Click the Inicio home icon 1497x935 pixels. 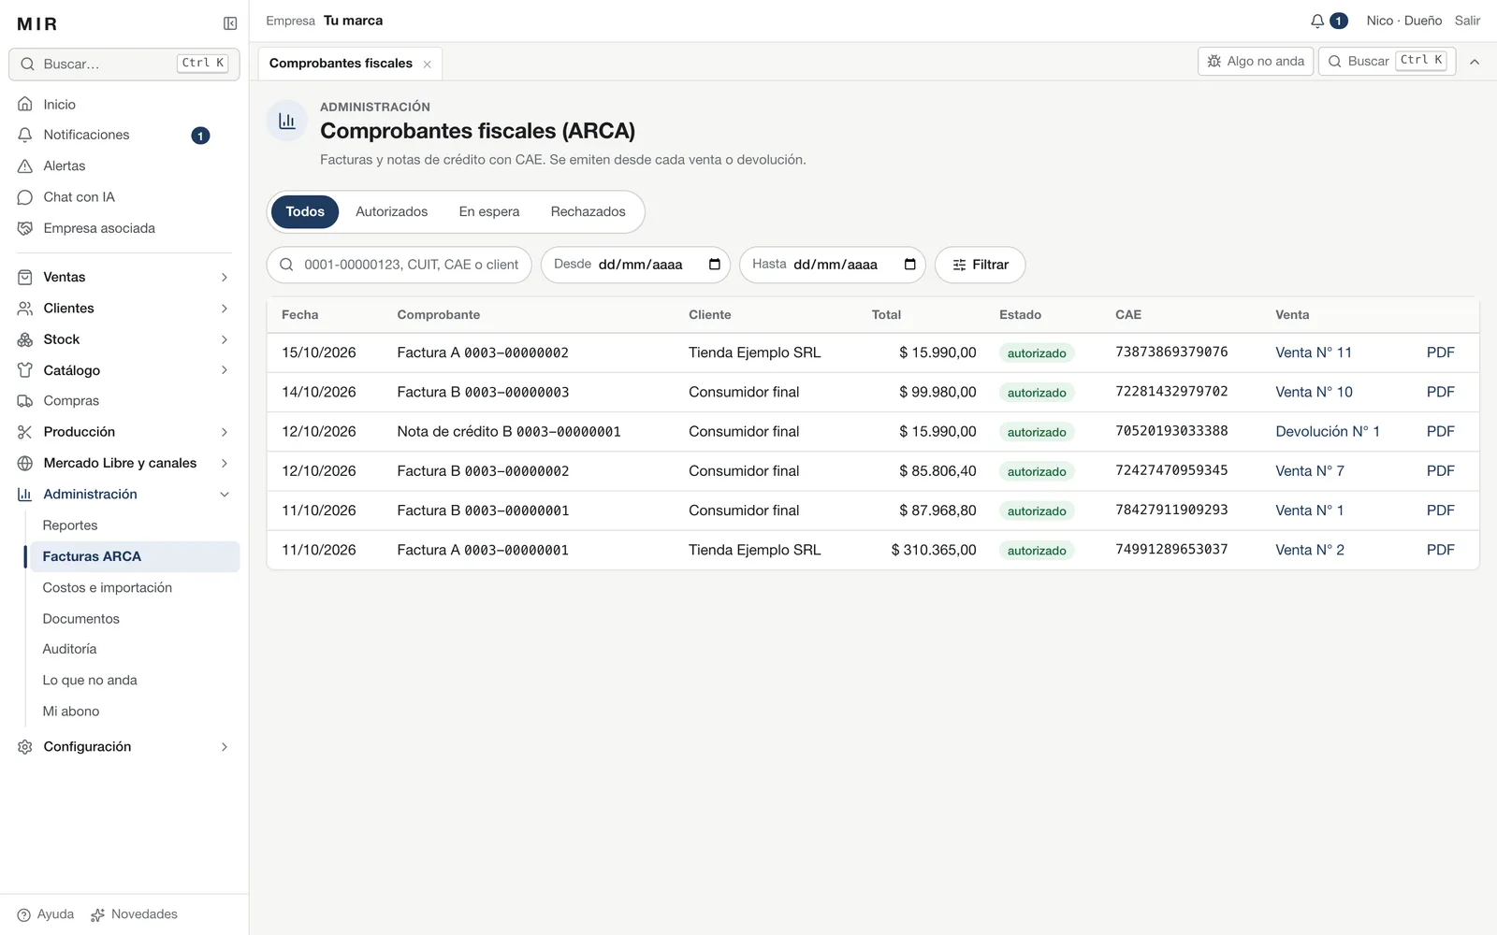click(25, 105)
